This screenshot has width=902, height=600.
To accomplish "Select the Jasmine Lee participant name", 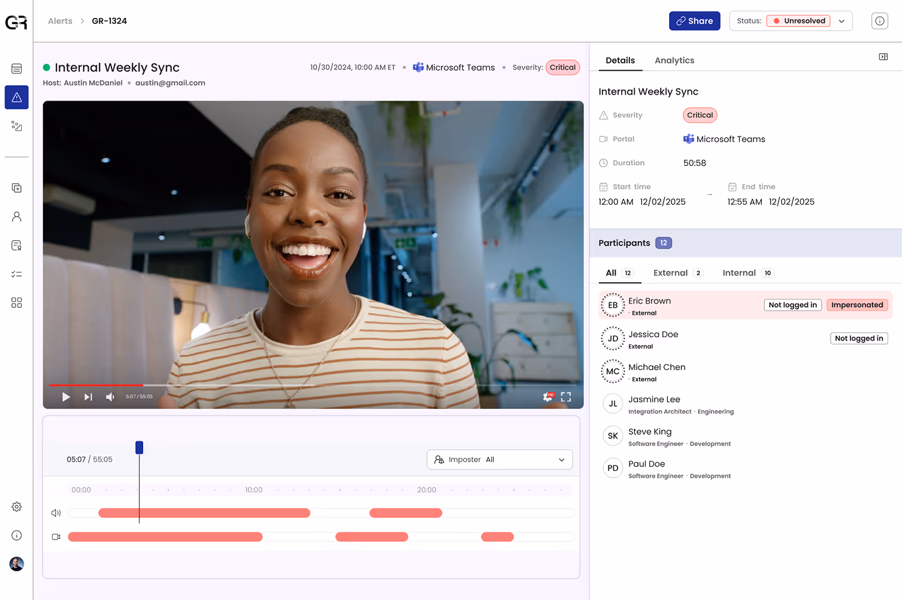I will [654, 399].
